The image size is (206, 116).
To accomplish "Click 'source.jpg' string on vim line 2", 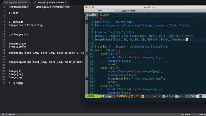I will pos(124,22).
